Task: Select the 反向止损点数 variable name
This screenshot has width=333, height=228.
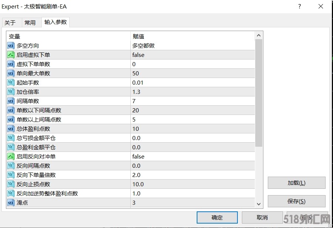Action: click(33, 184)
